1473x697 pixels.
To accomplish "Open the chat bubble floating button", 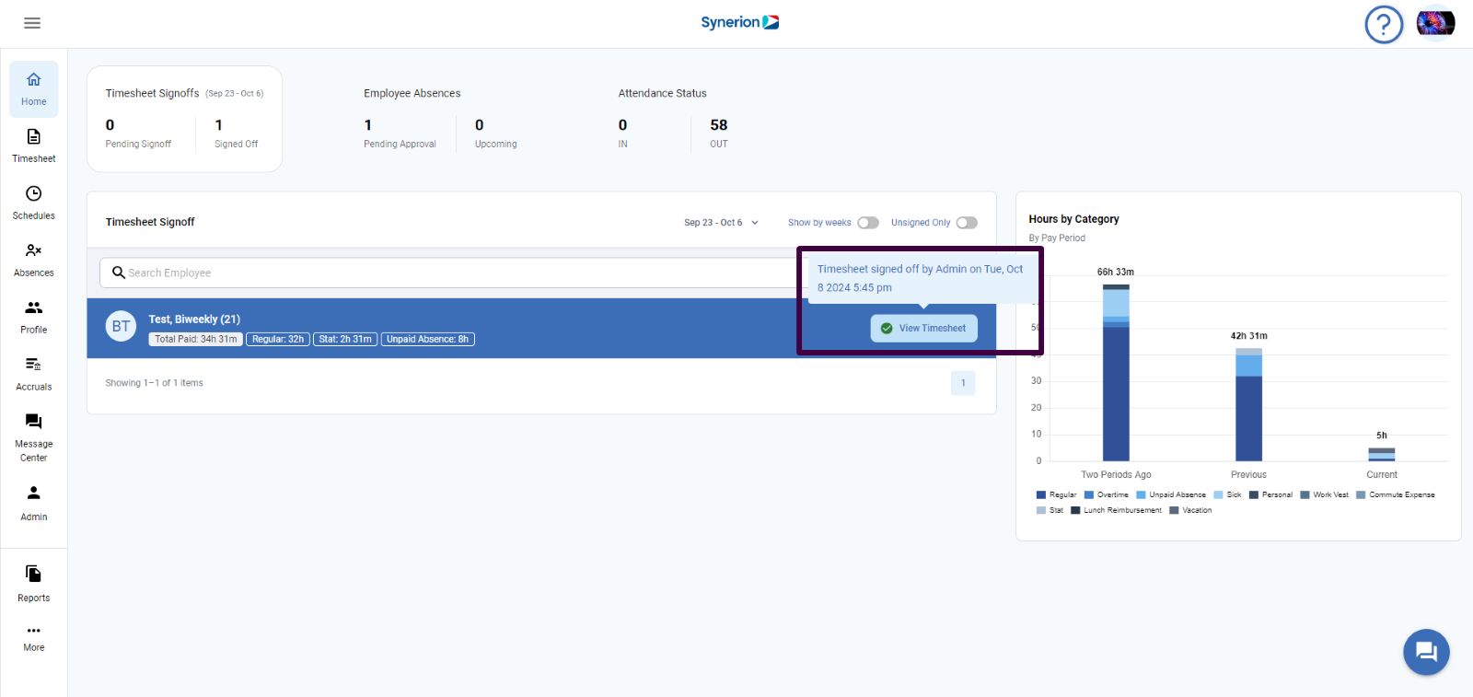I will point(1426,652).
